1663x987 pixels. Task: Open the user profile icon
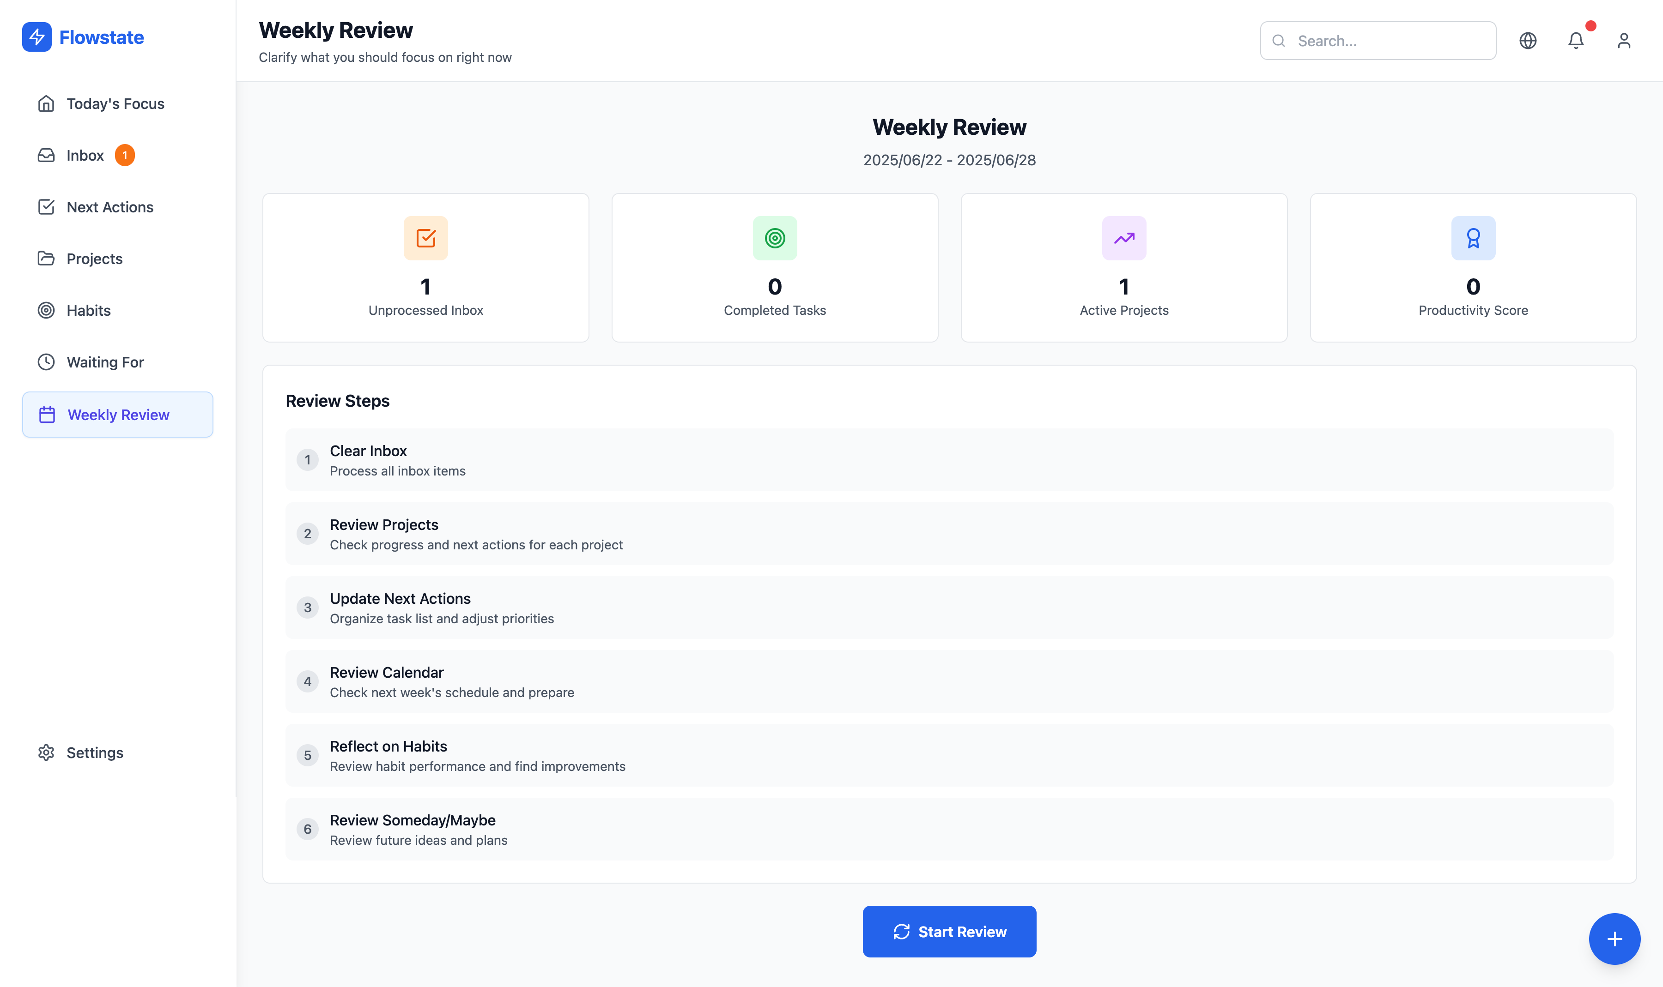(1624, 41)
